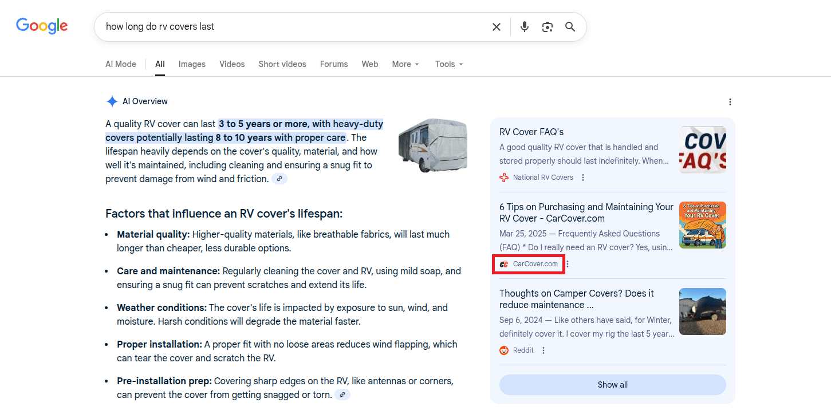Start a voice search with the microphone
Image resolution: width=831 pixels, height=414 pixels.
coord(524,26)
